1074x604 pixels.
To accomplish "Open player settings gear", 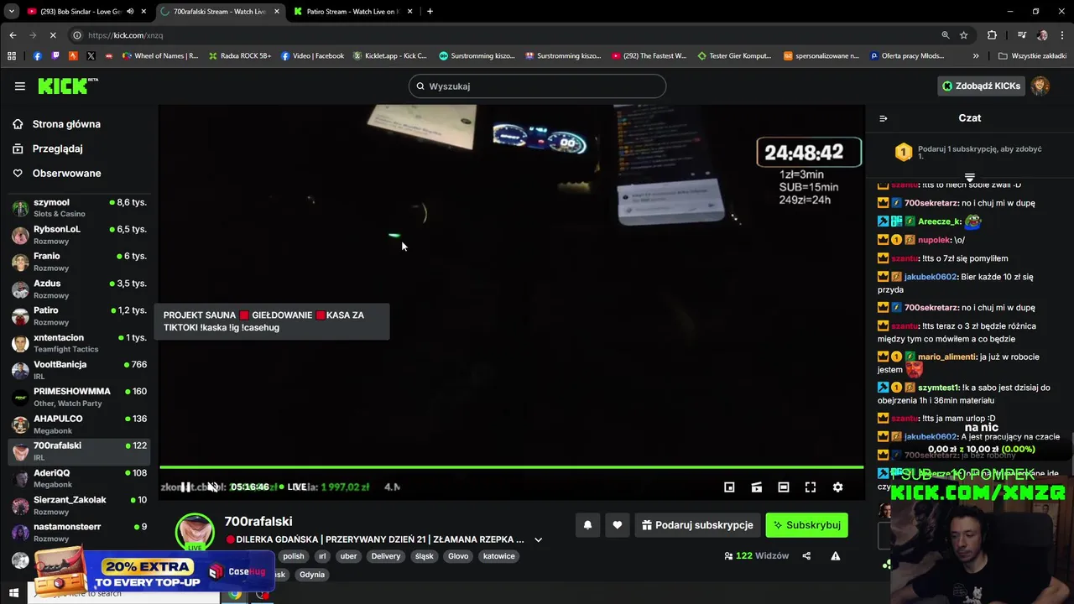I will pyautogui.click(x=837, y=487).
